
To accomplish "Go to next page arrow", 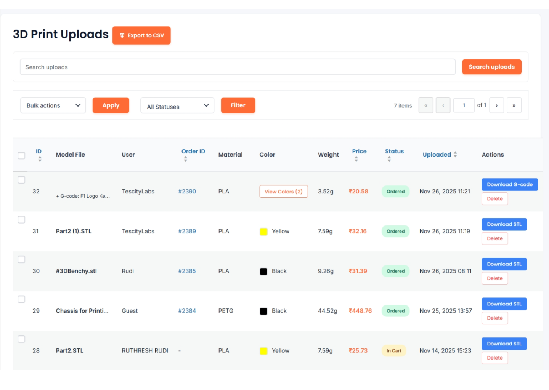I will 496,105.
